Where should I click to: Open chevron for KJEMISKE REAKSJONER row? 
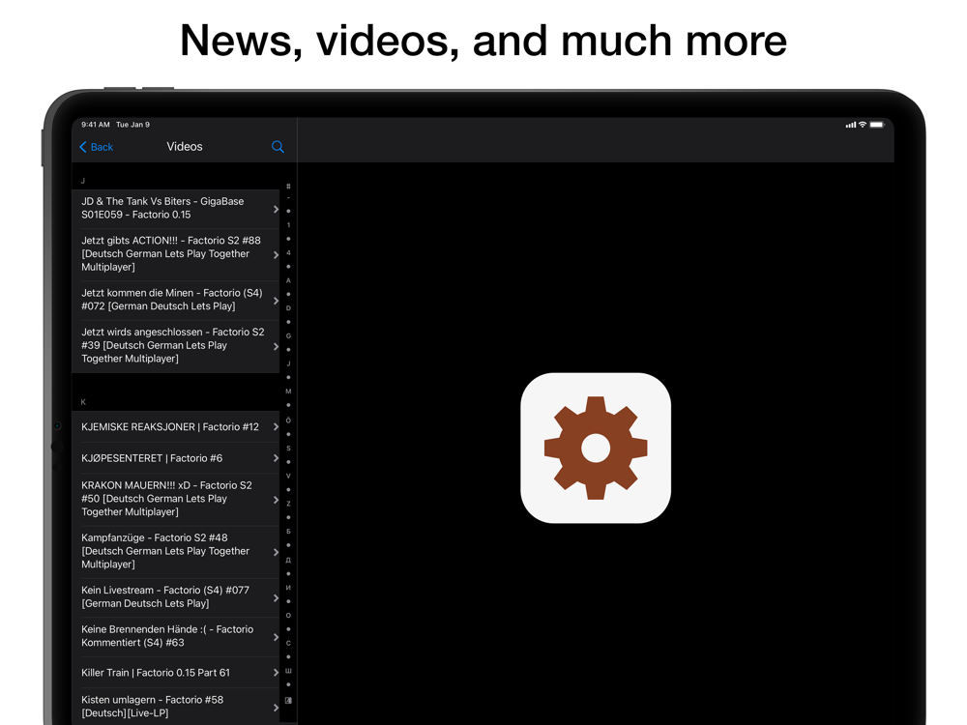point(276,426)
